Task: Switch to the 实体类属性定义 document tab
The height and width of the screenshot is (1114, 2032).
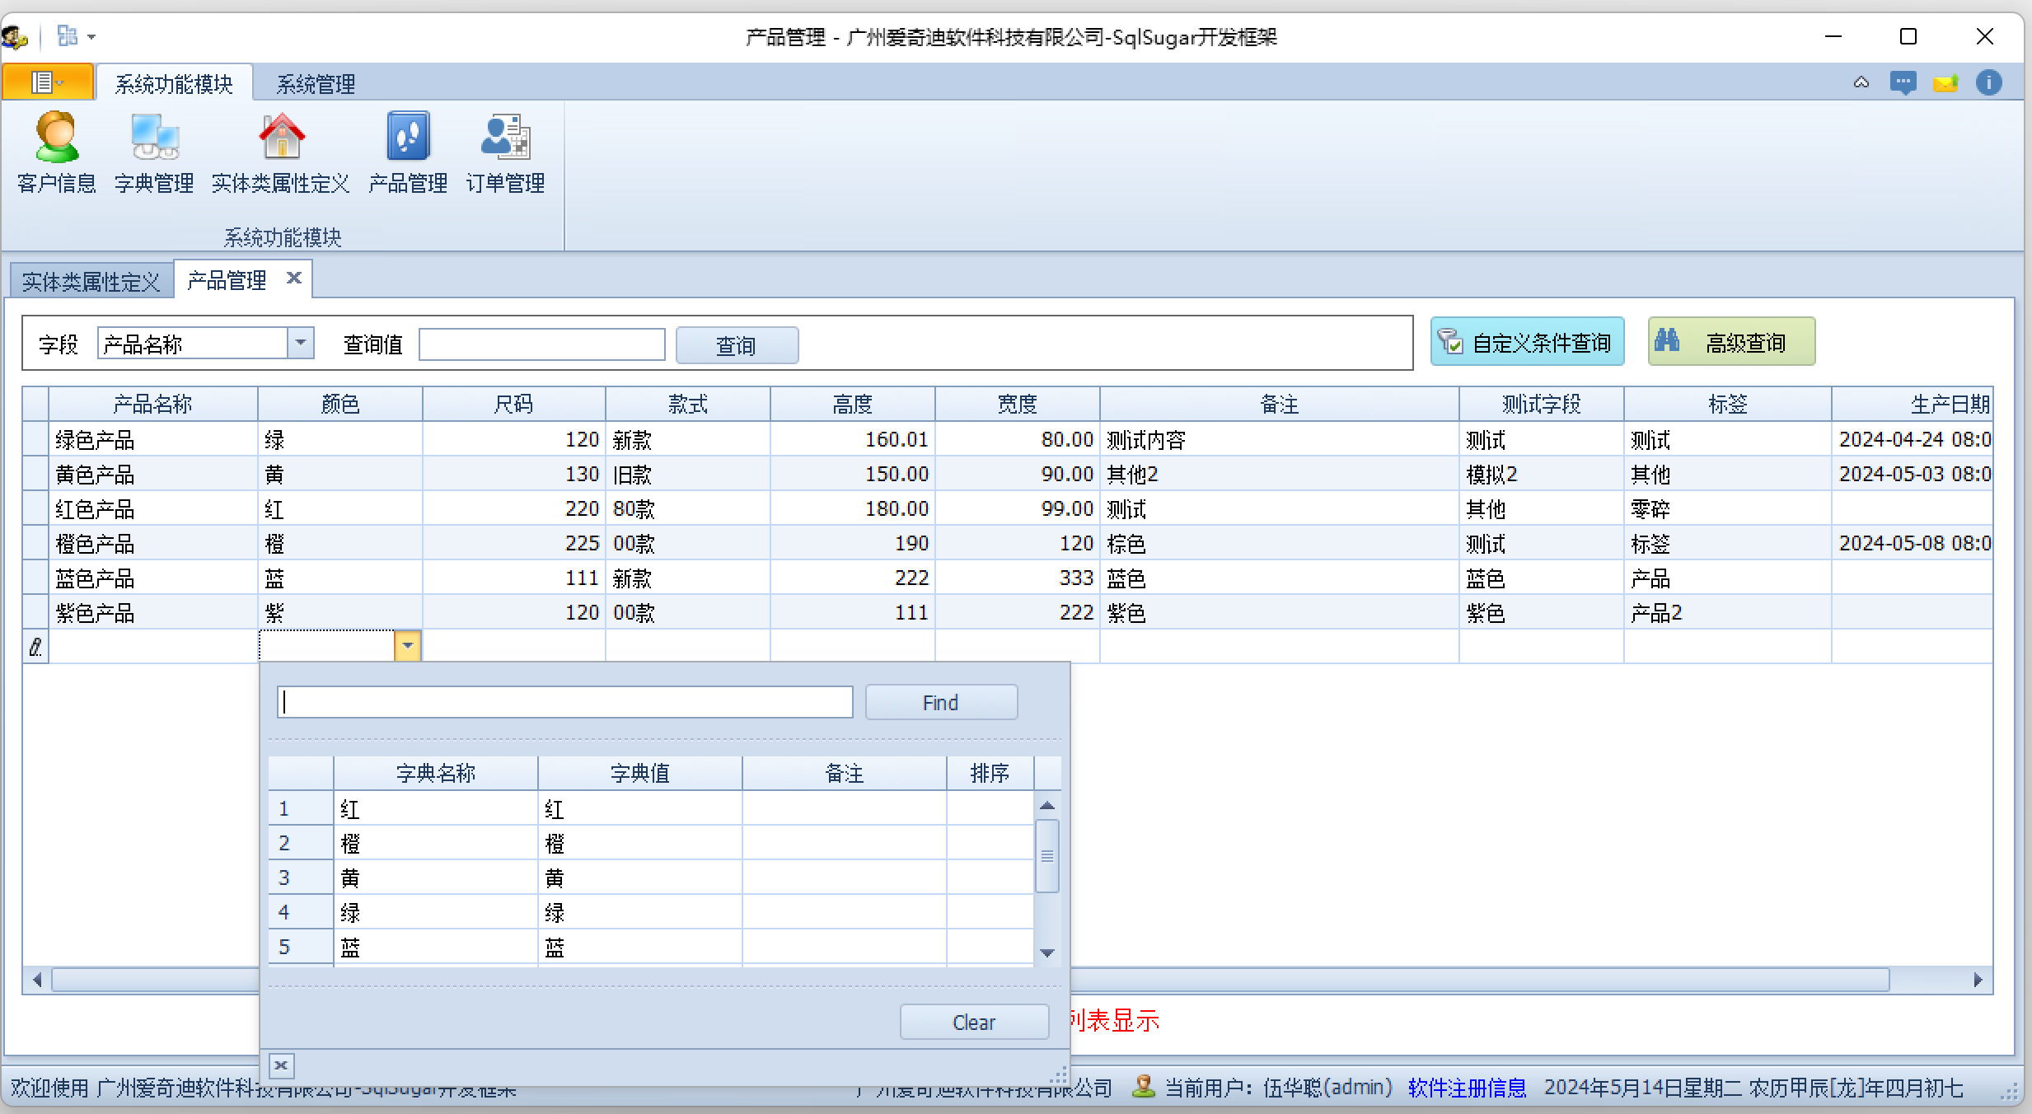Action: pyautogui.click(x=91, y=282)
